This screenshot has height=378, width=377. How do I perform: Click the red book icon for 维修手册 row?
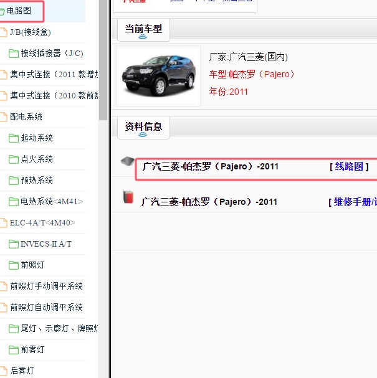[x=128, y=197]
